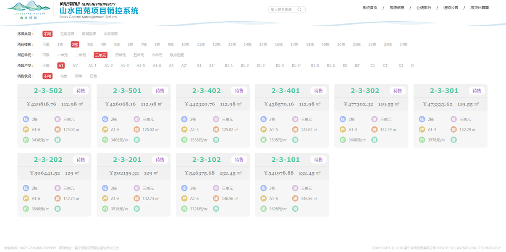506x252 pixels.
Task: Click blue 栋 icon on card 2-3-502
Action: 26,119
